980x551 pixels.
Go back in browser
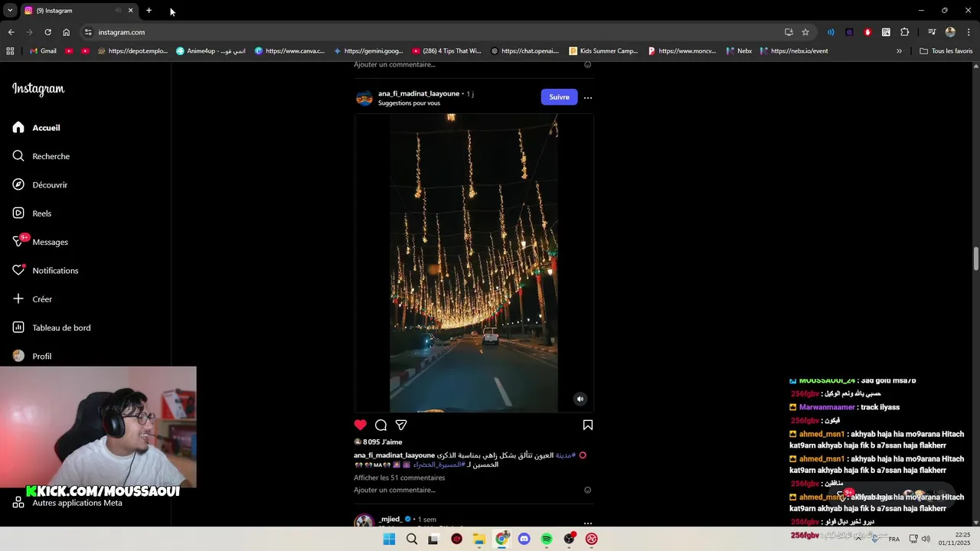click(x=11, y=32)
